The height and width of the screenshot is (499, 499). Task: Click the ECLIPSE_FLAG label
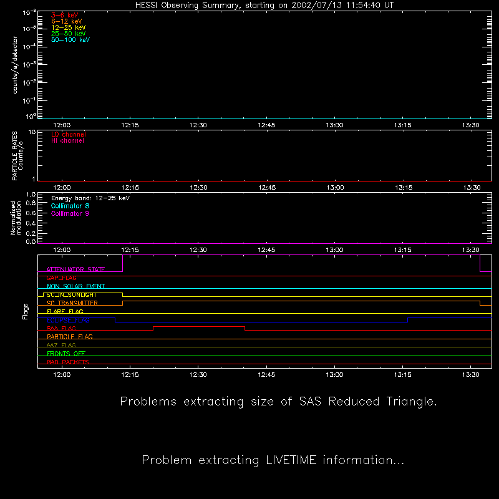tap(68, 320)
